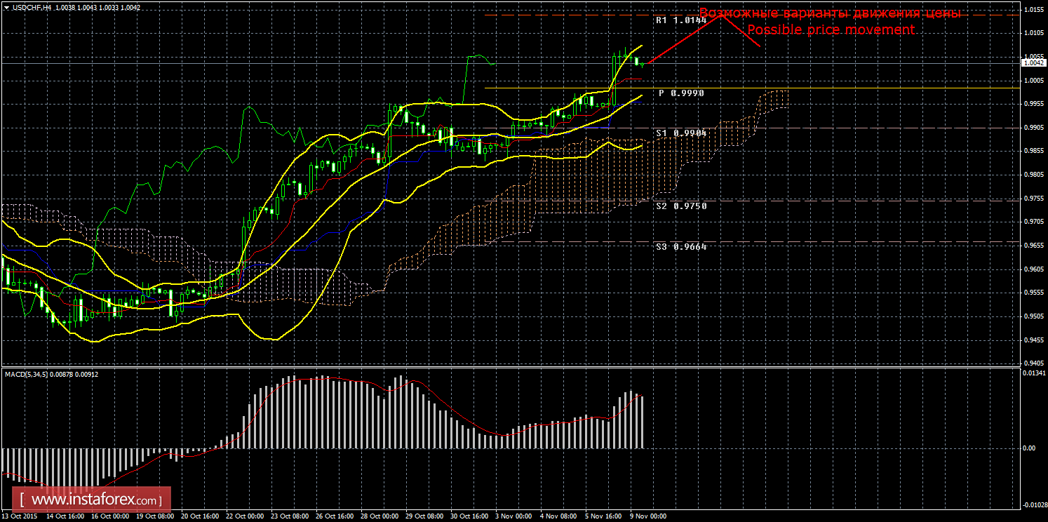Click the 3 Nov 00:00 time label
The image size is (1048, 522).
(513, 516)
